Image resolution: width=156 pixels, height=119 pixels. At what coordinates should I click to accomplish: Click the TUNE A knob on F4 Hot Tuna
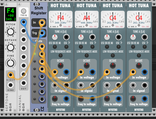(x=55, y=37)
